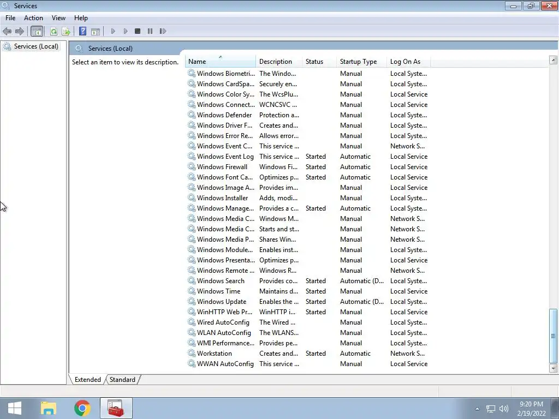Open the View menu
Viewport: 559px width, 419px height.
click(x=58, y=18)
